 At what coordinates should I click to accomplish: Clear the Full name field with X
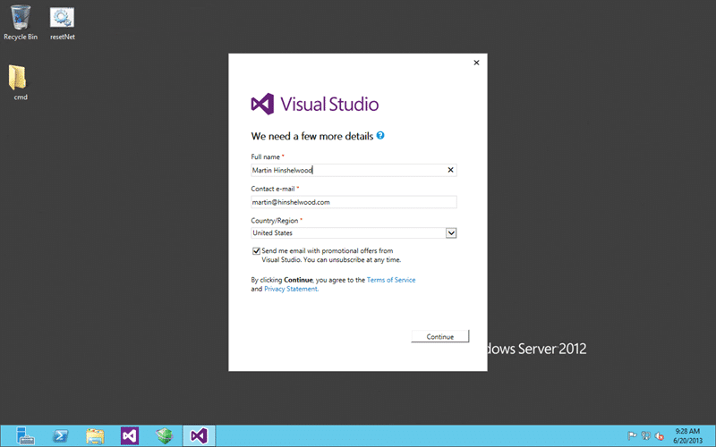click(x=450, y=170)
